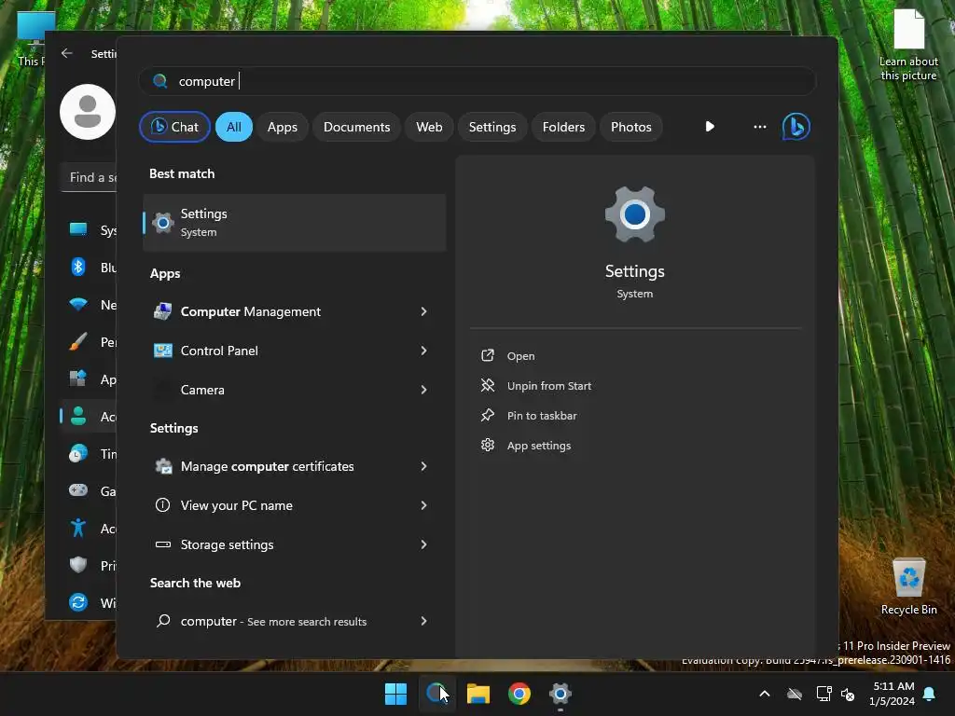Click Pin to taskbar text
The image size is (955, 716).
point(542,416)
